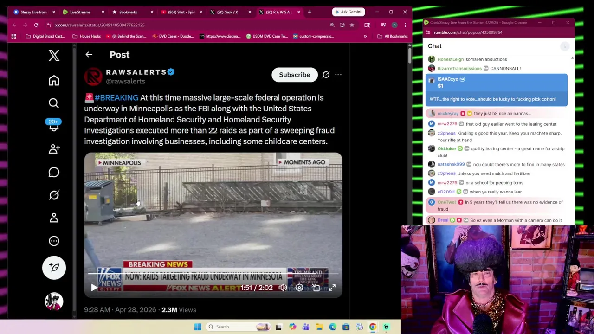
Task: Open the Digital Broad Cast bookmark folder
Action: pos(45,36)
